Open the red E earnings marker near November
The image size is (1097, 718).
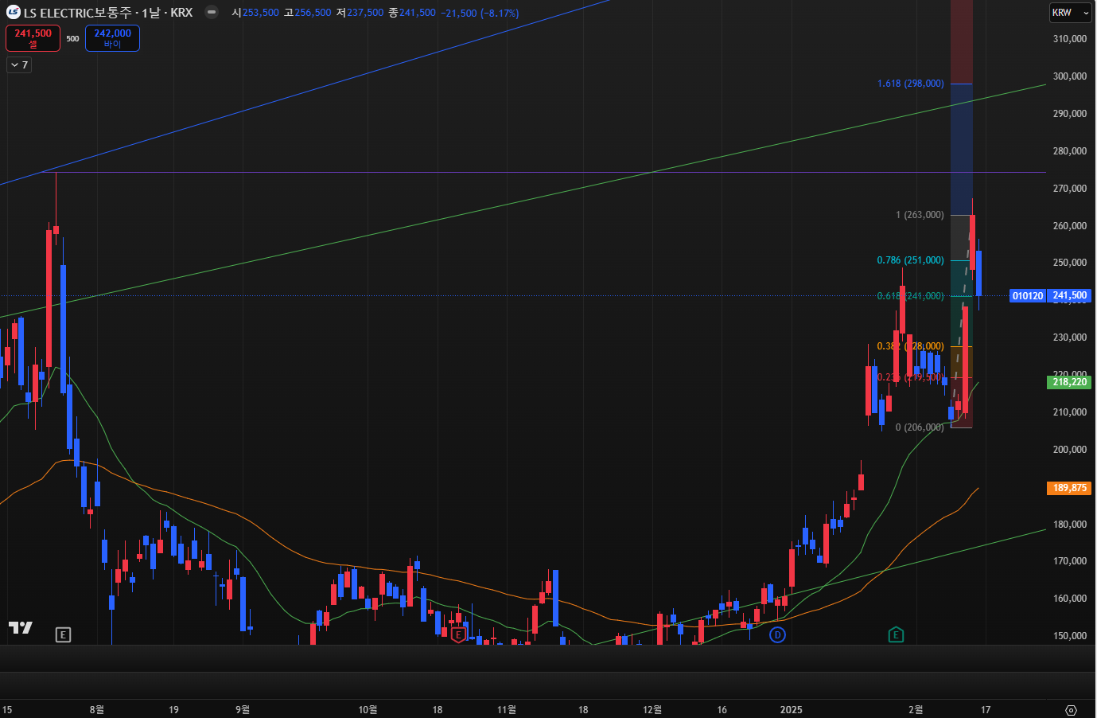tap(458, 634)
